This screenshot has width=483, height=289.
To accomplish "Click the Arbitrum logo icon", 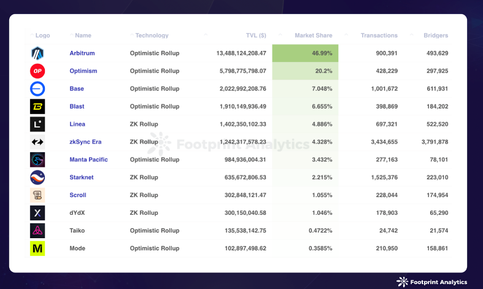I will (37, 53).
